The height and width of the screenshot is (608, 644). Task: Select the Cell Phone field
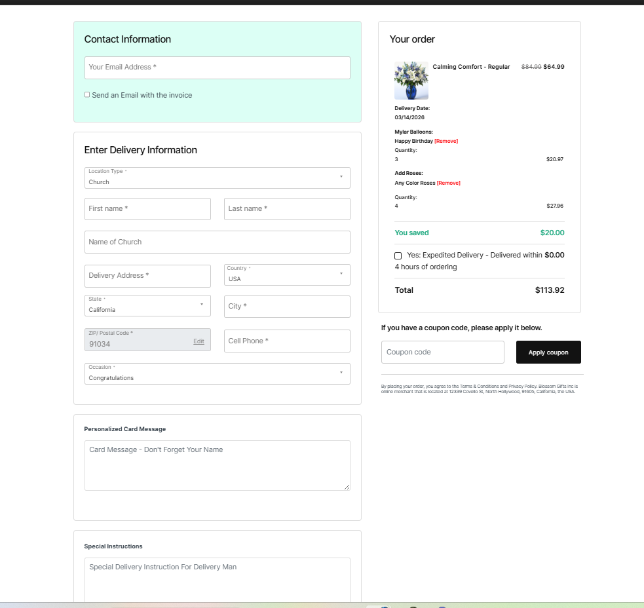point(287,341)
